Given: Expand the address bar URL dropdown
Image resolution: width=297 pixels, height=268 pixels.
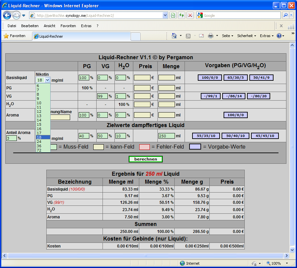Looking at the screenshot, I should [x=165, y=15].
